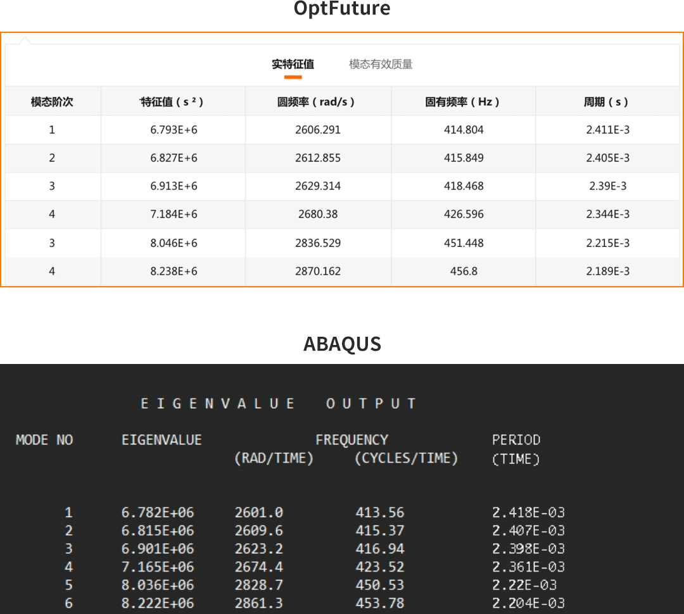This screenshot has height=614, width=684.
Task: Click the (CYCLES/TIME) sub-label
Action: (x=407, y=458)
